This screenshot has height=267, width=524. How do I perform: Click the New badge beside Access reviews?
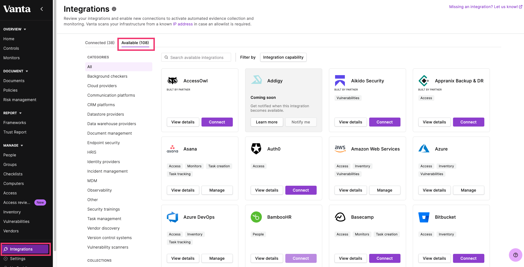click(40, 202)
